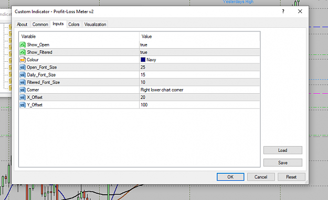The image size is (328, 200).
Task: Close the Custom Indicator dialog
Action: pos(300,12)
